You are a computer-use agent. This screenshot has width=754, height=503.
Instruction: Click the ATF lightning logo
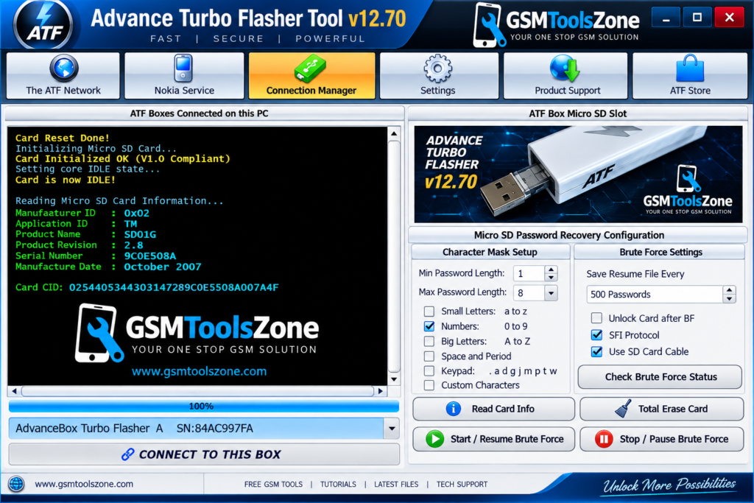pos(43,24)
